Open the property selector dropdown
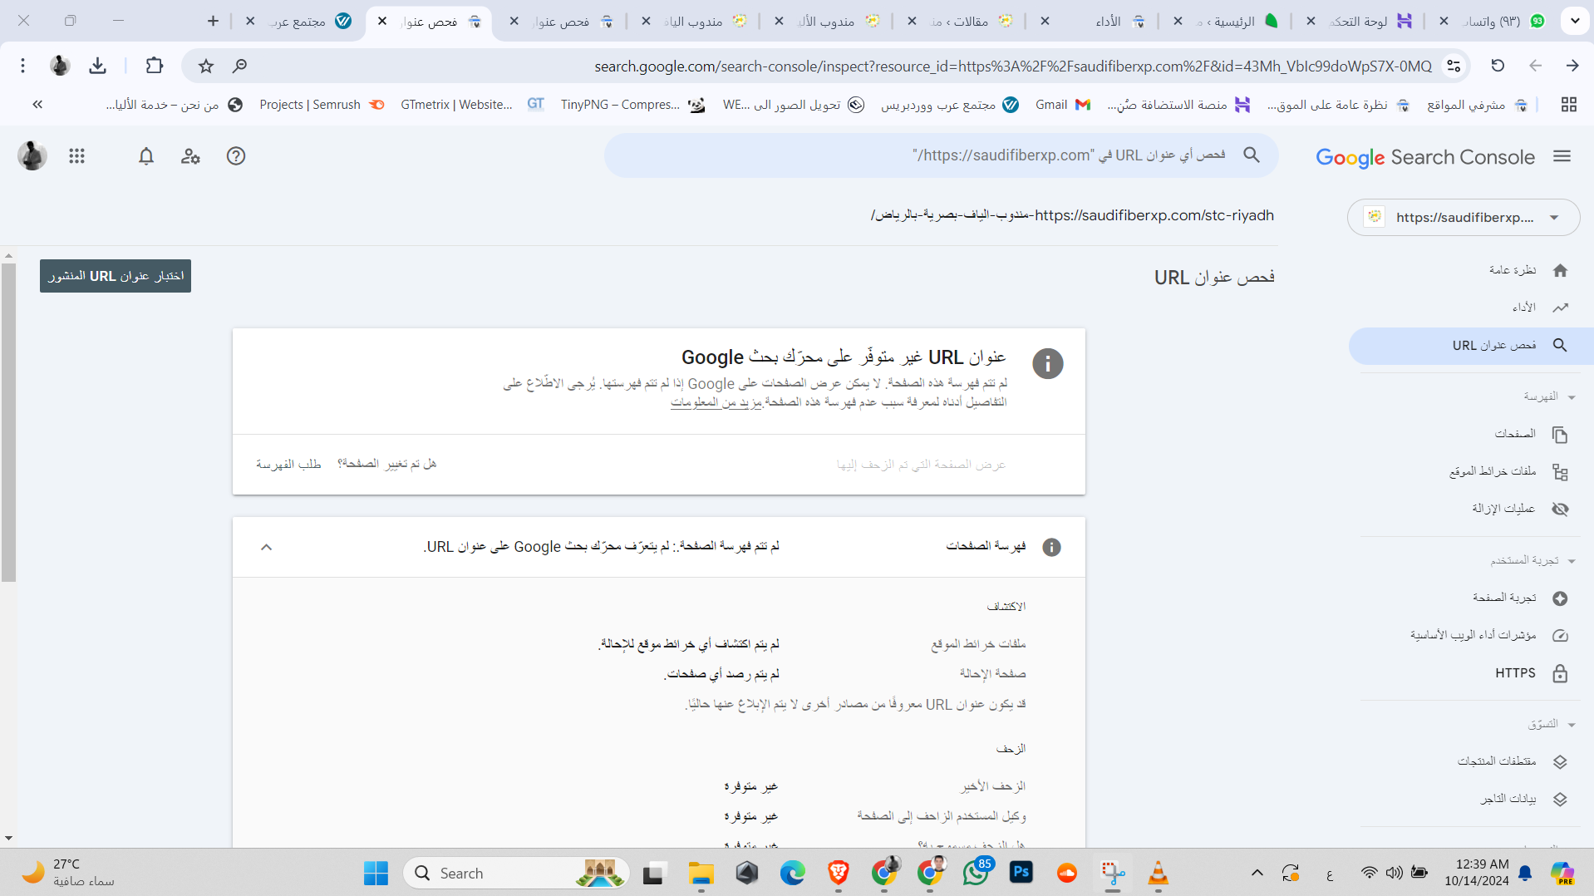1594x896 pixels. [x=1464, y=218]
